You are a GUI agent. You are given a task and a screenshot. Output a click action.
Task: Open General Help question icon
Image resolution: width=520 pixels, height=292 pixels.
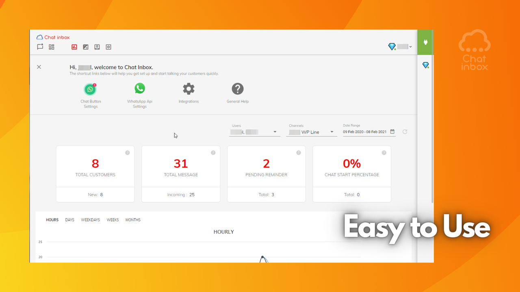(238, 89)
